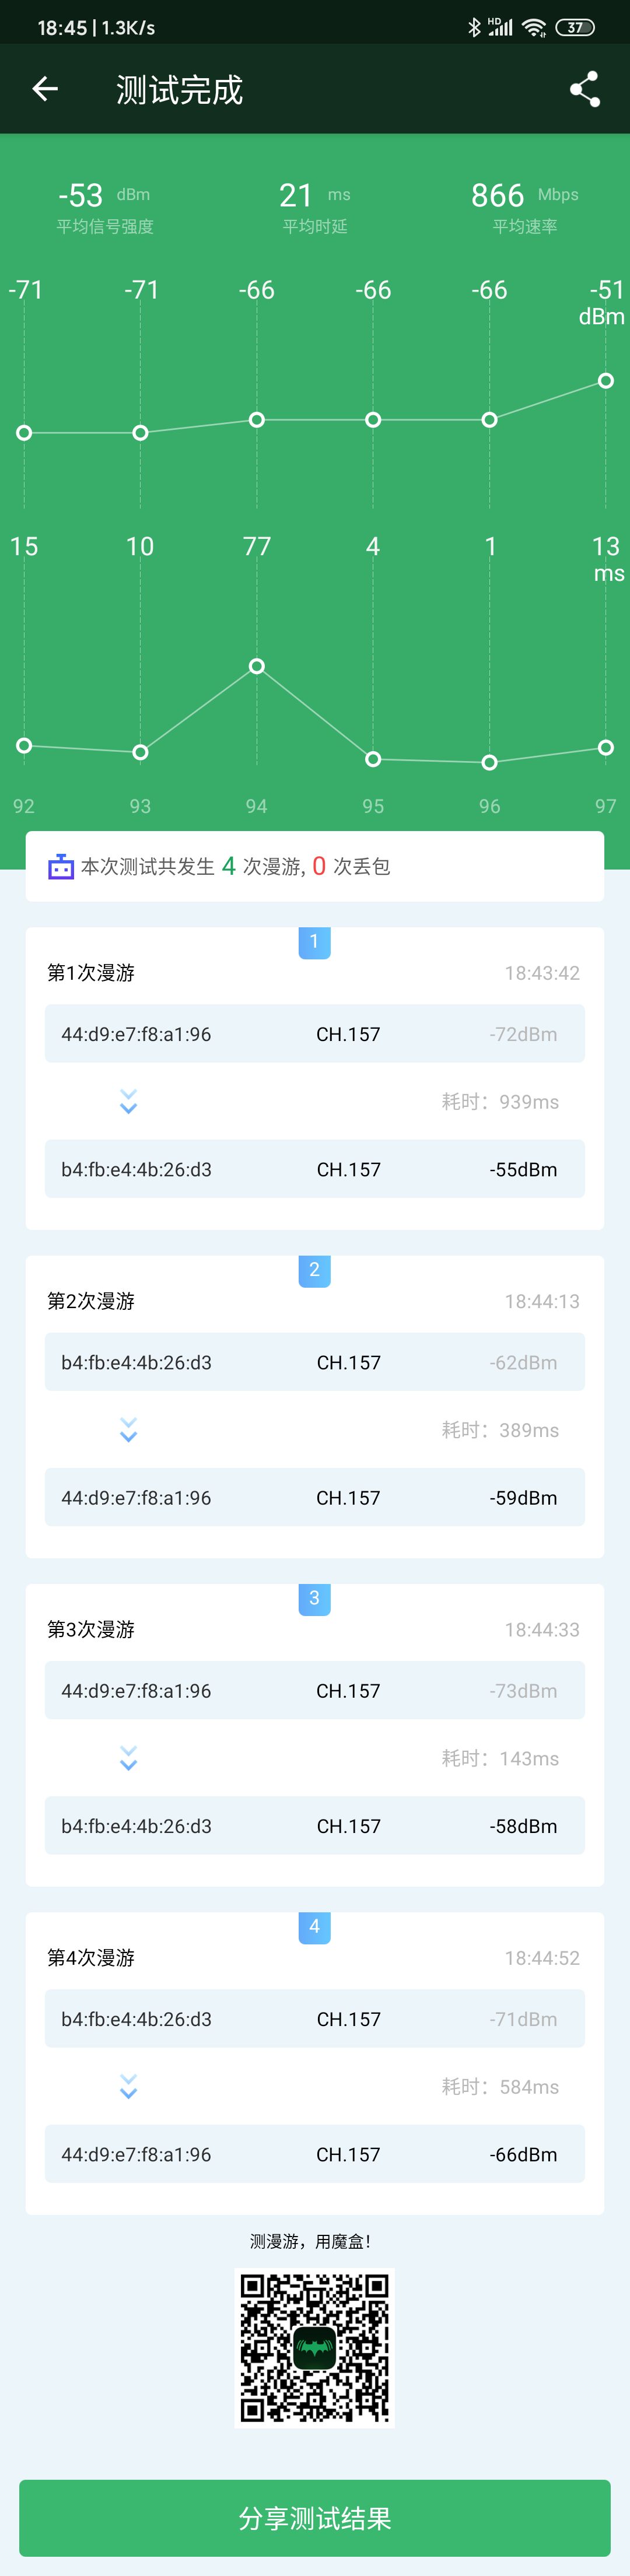
Task: Tap double chevron in fourth roaming card
Action: pyautogui.click(x=128, y=2085)
